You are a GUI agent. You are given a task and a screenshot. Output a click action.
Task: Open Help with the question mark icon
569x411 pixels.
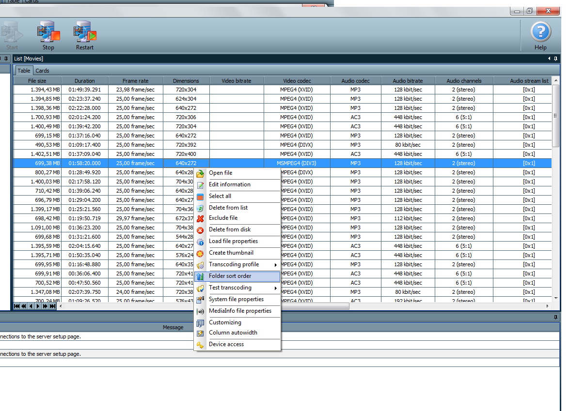(540, 32)
